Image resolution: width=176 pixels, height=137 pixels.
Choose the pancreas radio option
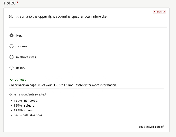(x=12, y=46)
